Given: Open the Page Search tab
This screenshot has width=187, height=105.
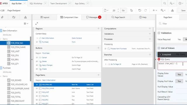Looking at the screenshot, I should (118, 17).
